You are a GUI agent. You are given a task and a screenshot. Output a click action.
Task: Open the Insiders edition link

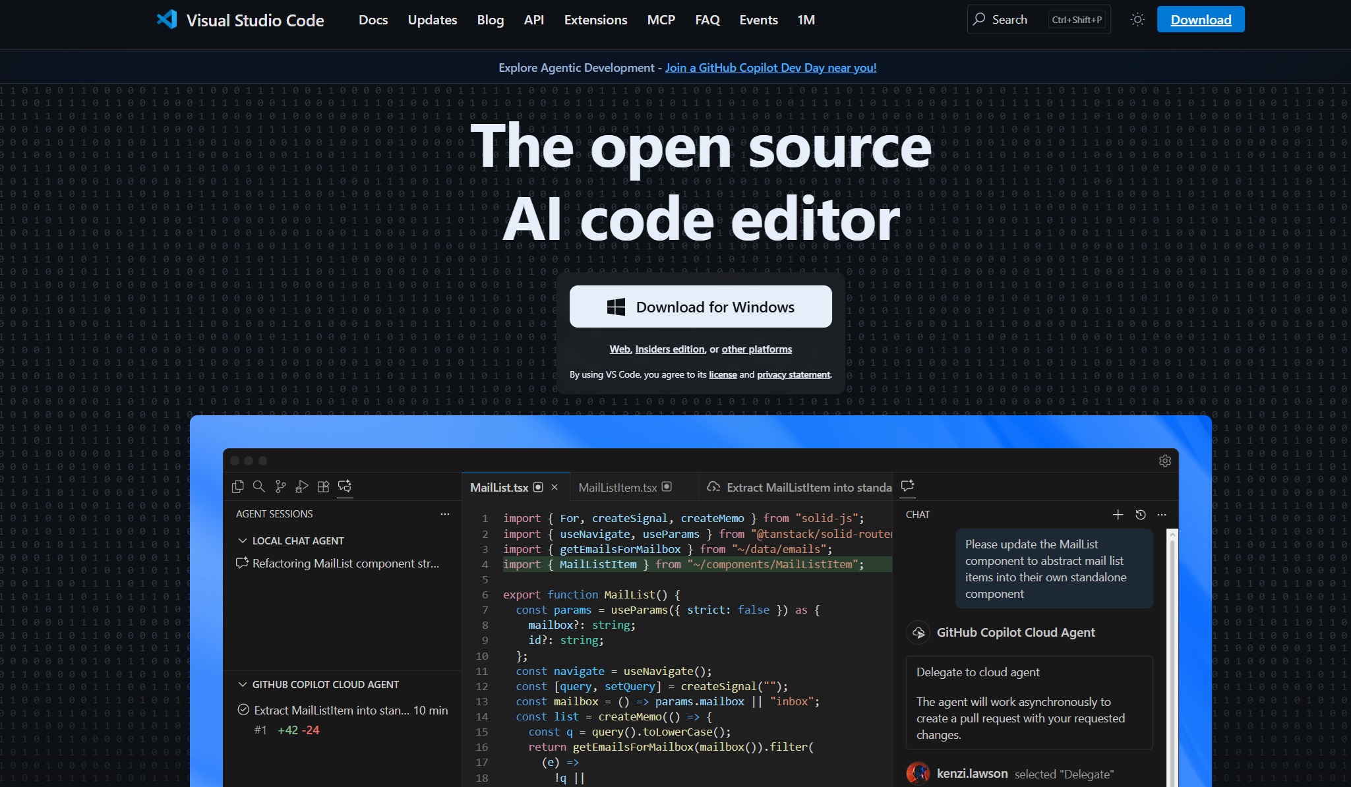(670, 349)
